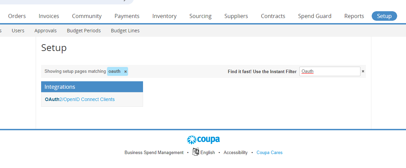Go to the Orders menu
Viewport: 406px width, 168px height.
tap(17, 16)
